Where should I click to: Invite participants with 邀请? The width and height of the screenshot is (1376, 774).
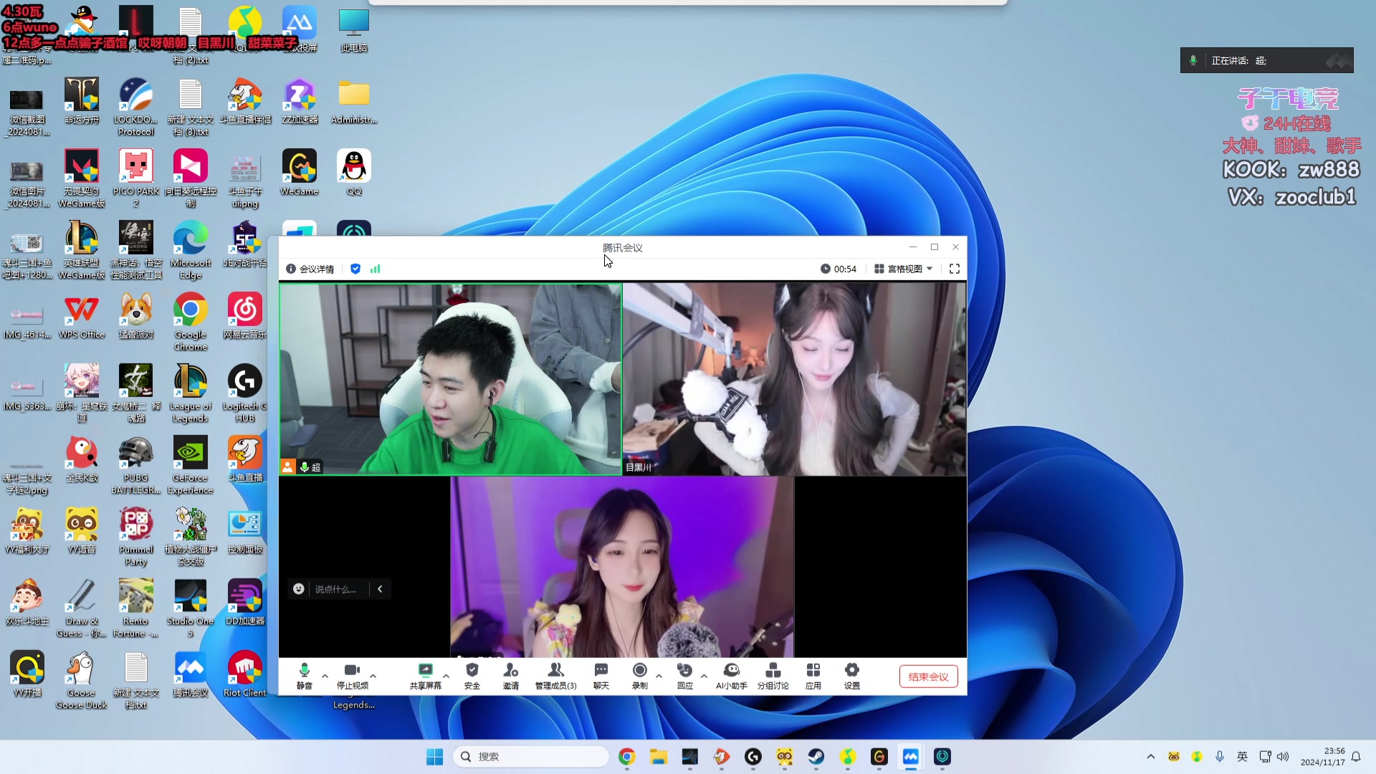510,676
